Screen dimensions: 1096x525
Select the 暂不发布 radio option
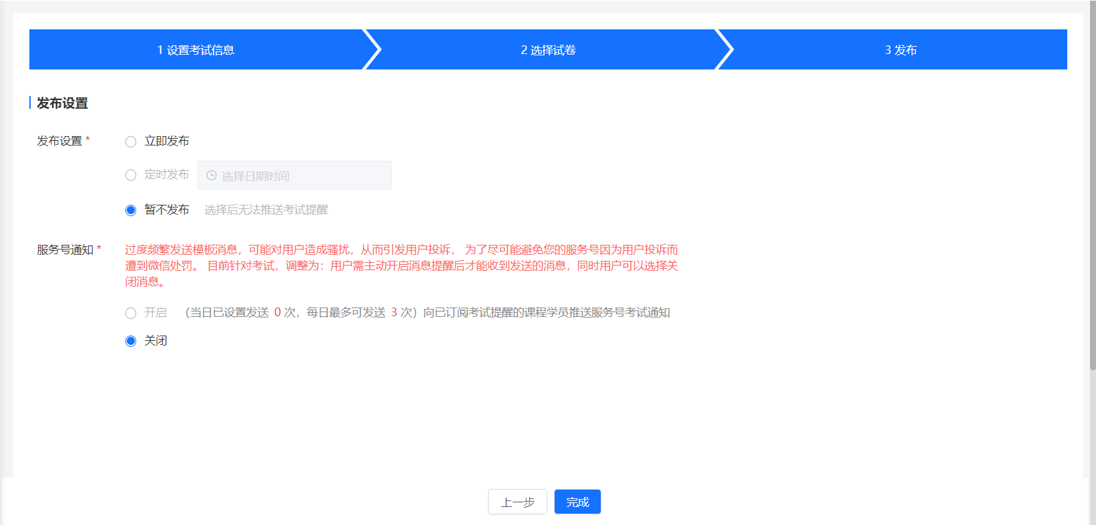click(131, 210)
